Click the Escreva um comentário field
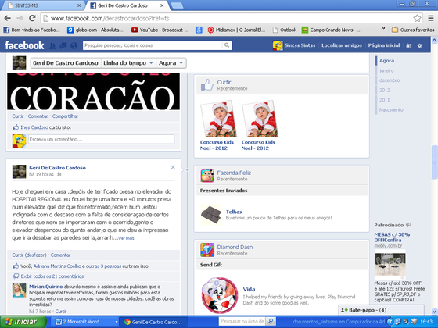 click(101, 139)
